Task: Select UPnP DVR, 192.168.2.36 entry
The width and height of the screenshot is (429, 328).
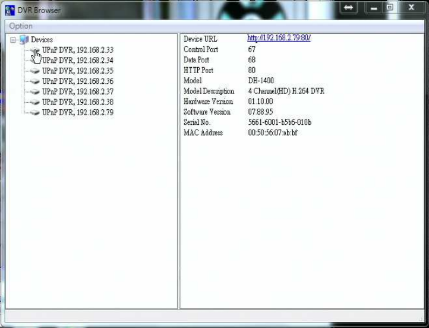Action: coord(77,81)
